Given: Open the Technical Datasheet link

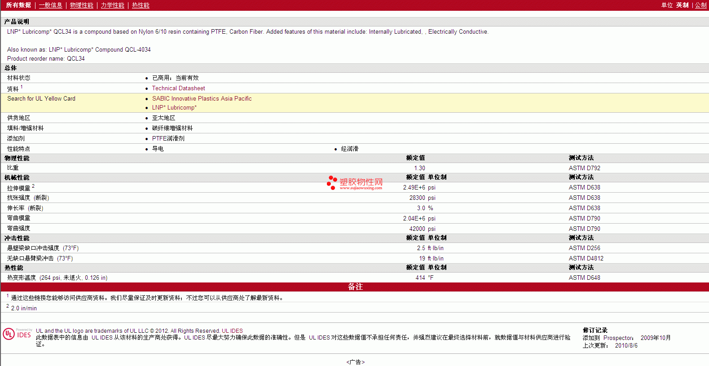Looking at the screenshot, I should click(x=178, y=88).
